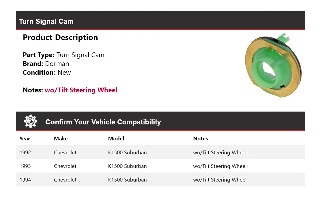The height and width of the screenshot is (197, 321).
Task: Click the gear icon beside Vehicle Compatibility
Action: 30,121
